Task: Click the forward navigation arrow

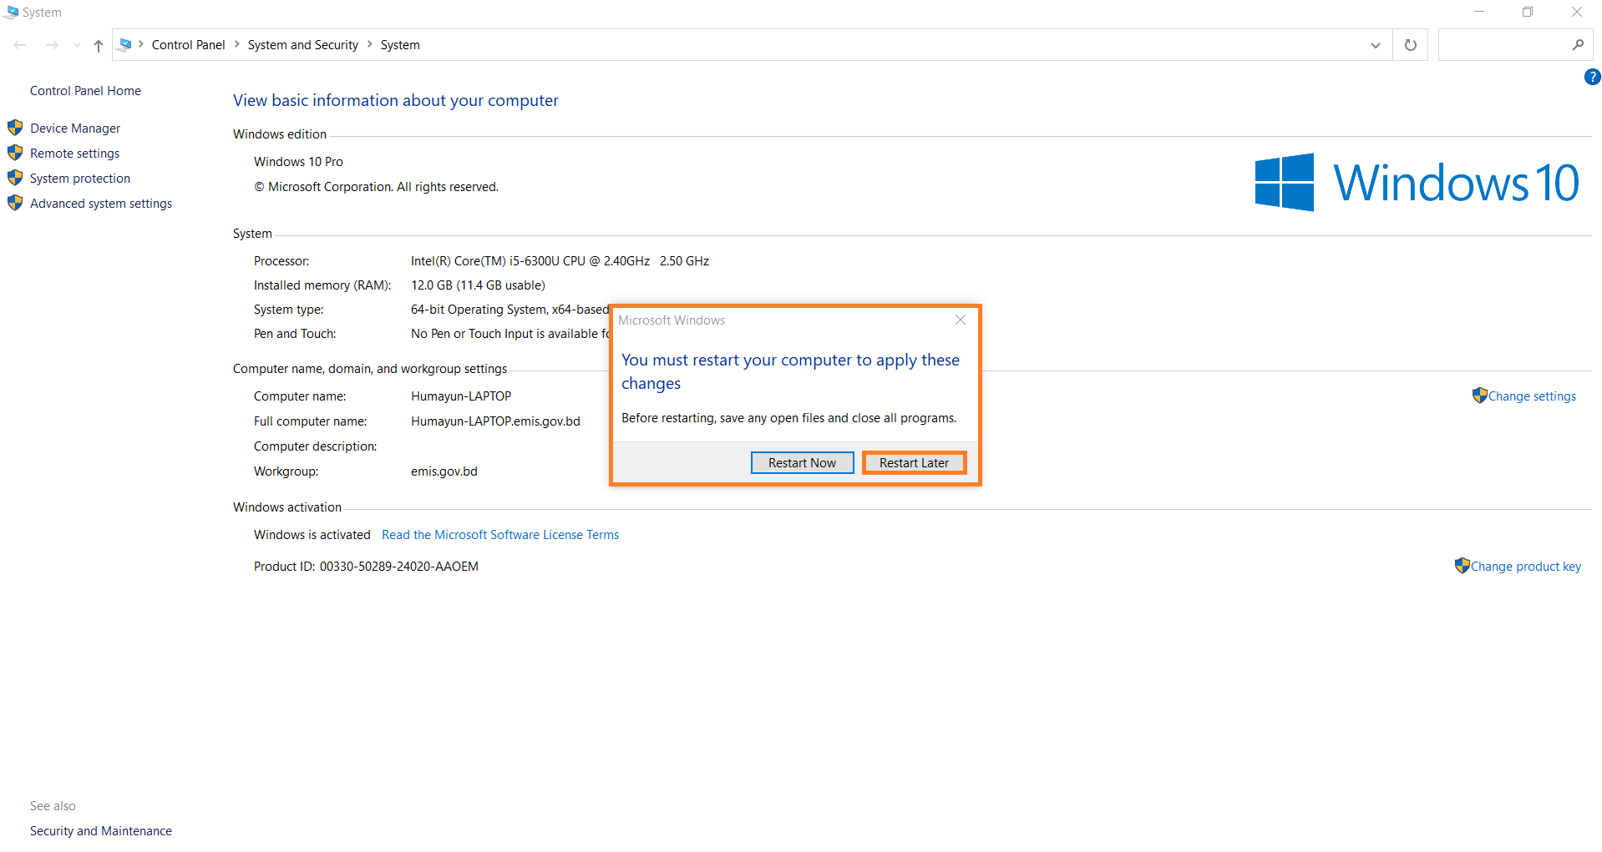Action: (x=52, y=45)
